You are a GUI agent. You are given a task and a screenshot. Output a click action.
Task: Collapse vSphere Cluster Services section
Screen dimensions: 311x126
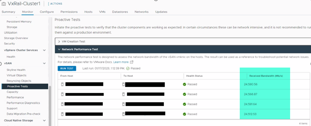pyautogui.click(x=44, y=50)
